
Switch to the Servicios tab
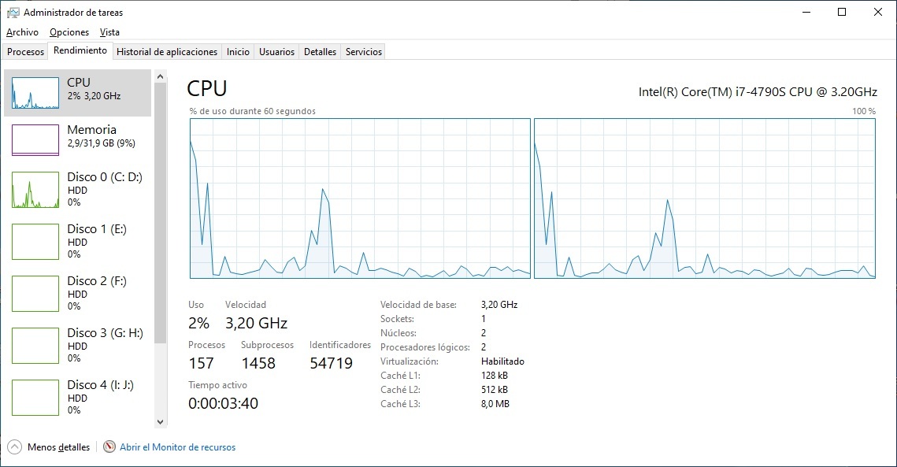coord(363,52)
